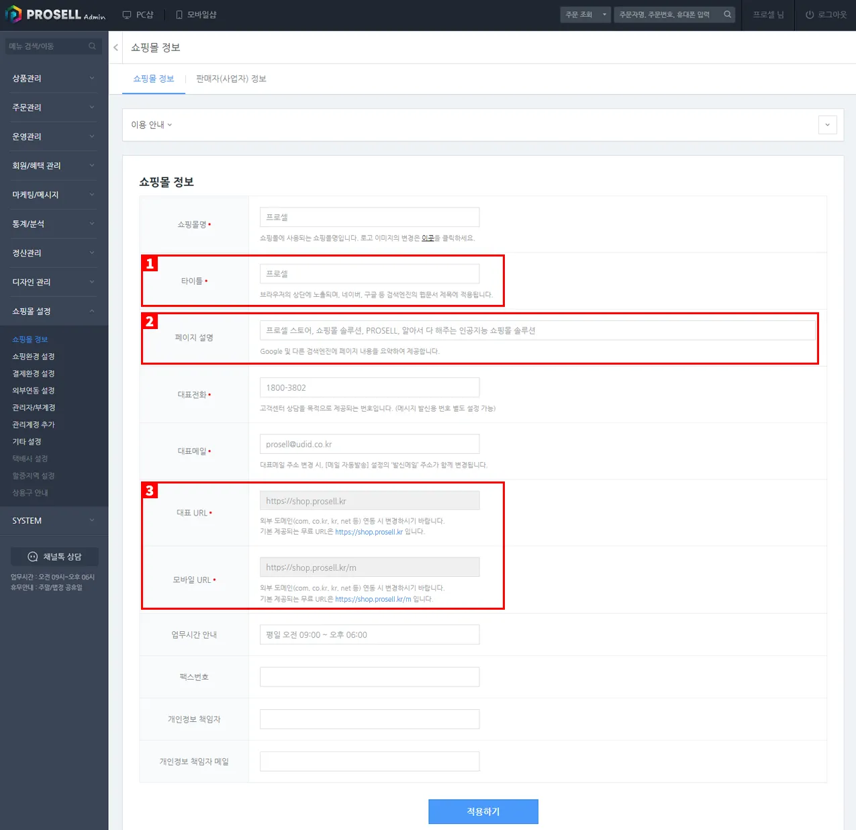This screenshot has width=856, height=830.
Task: Click the 개인정보 책임자 메일 input field
Action: pyautogui.click(x=370, y=762)
